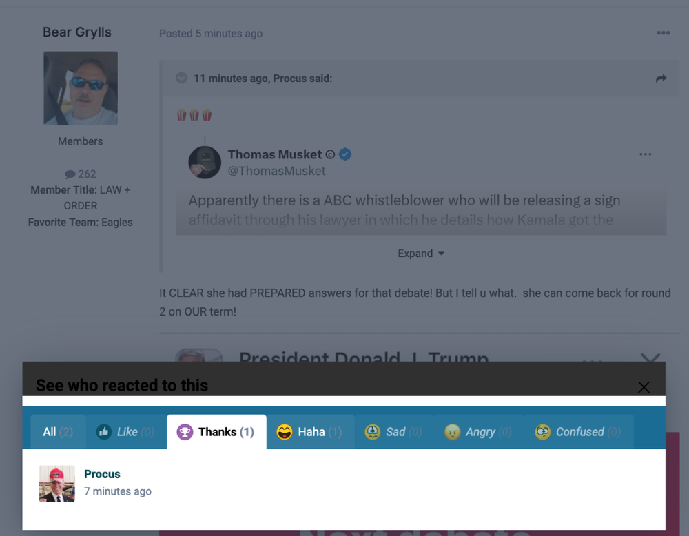Open the three-dot menu on Thomas Musket's tweet

pos(645,154)
